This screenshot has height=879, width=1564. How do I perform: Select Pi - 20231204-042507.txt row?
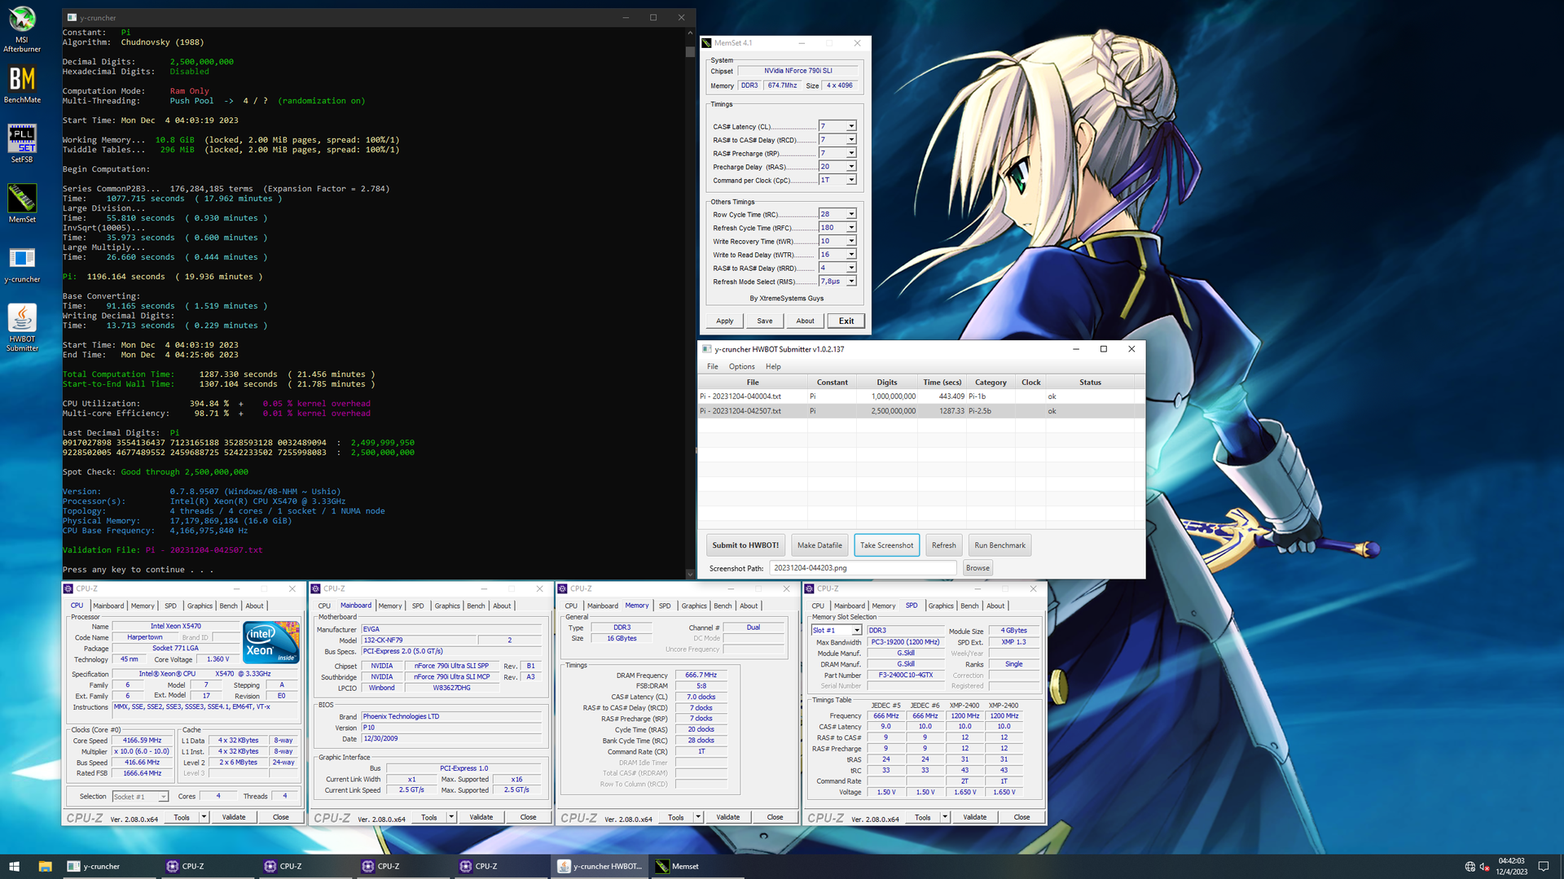point(916,411)
